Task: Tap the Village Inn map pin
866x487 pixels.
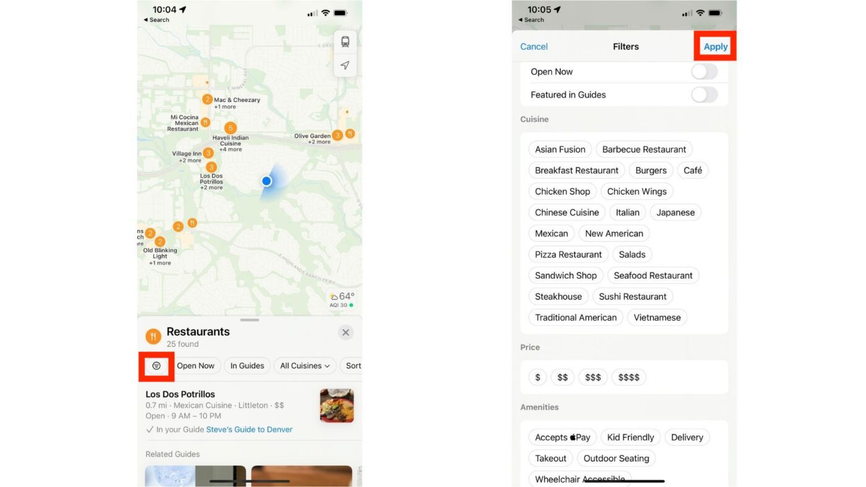Action: (x=208, y=153)
